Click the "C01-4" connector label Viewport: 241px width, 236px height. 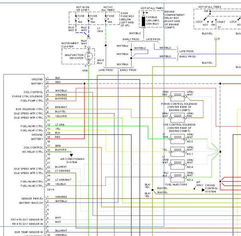click(50, 190)
